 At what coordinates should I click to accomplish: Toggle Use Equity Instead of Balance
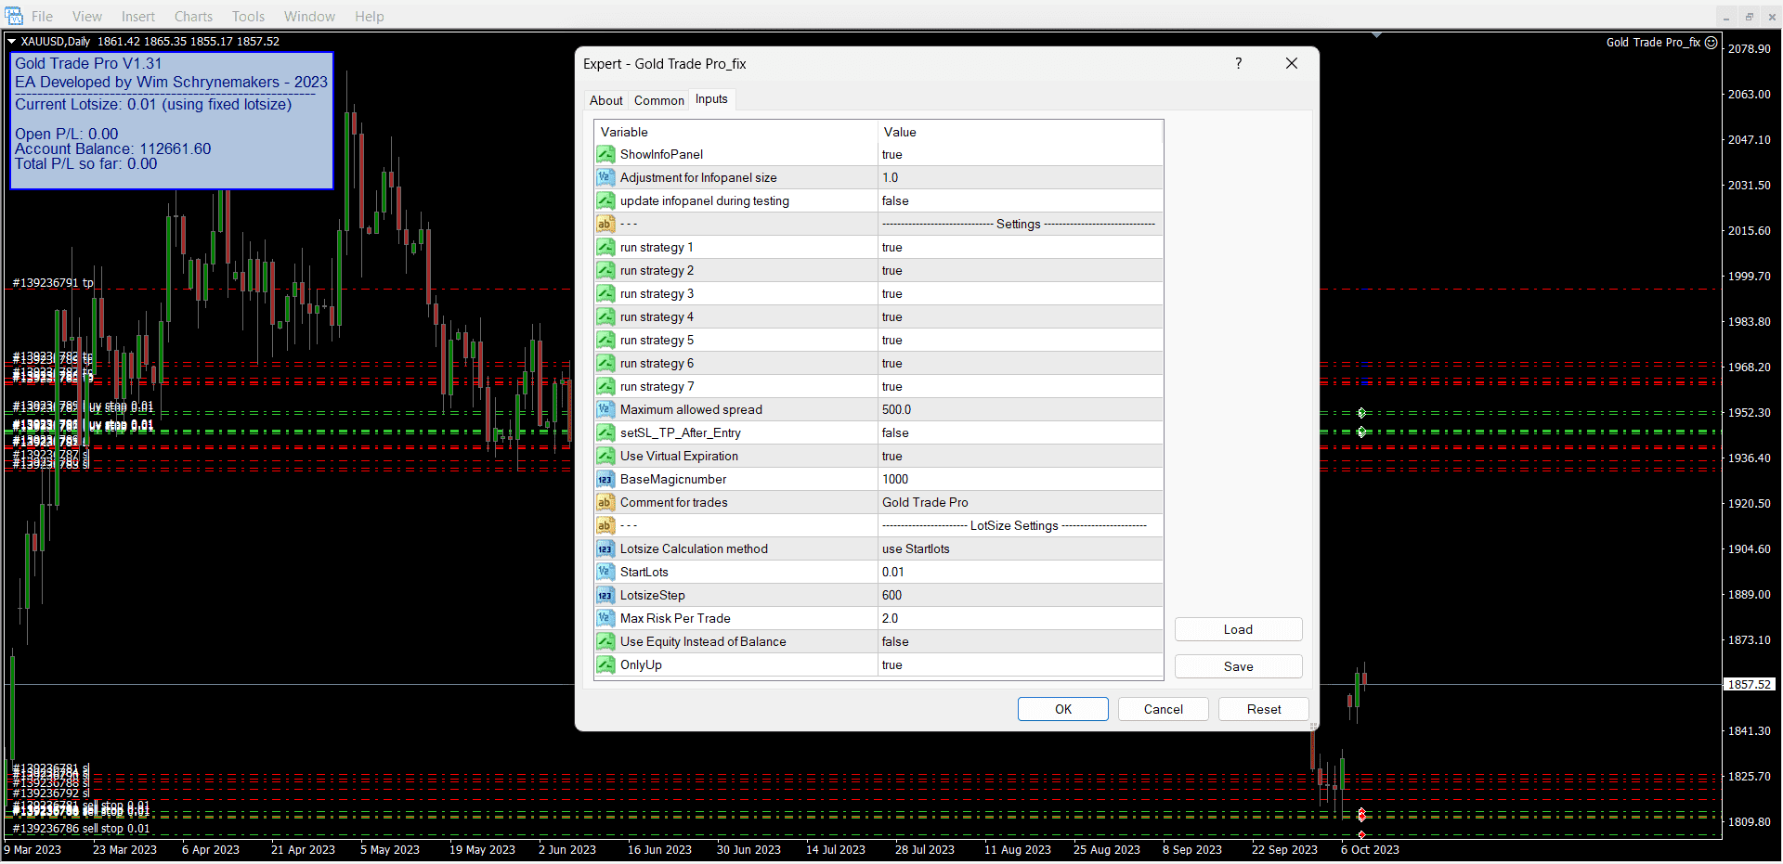pyautogui.click(x=1018, y=641)
